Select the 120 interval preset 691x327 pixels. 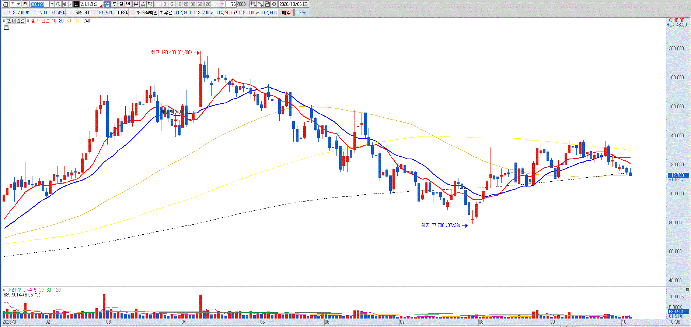207,4
